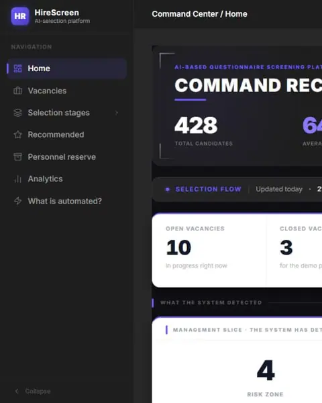The width and height of the screenshot is (322, 403).
Task: Click the Home grid icon
Action: 17,69
